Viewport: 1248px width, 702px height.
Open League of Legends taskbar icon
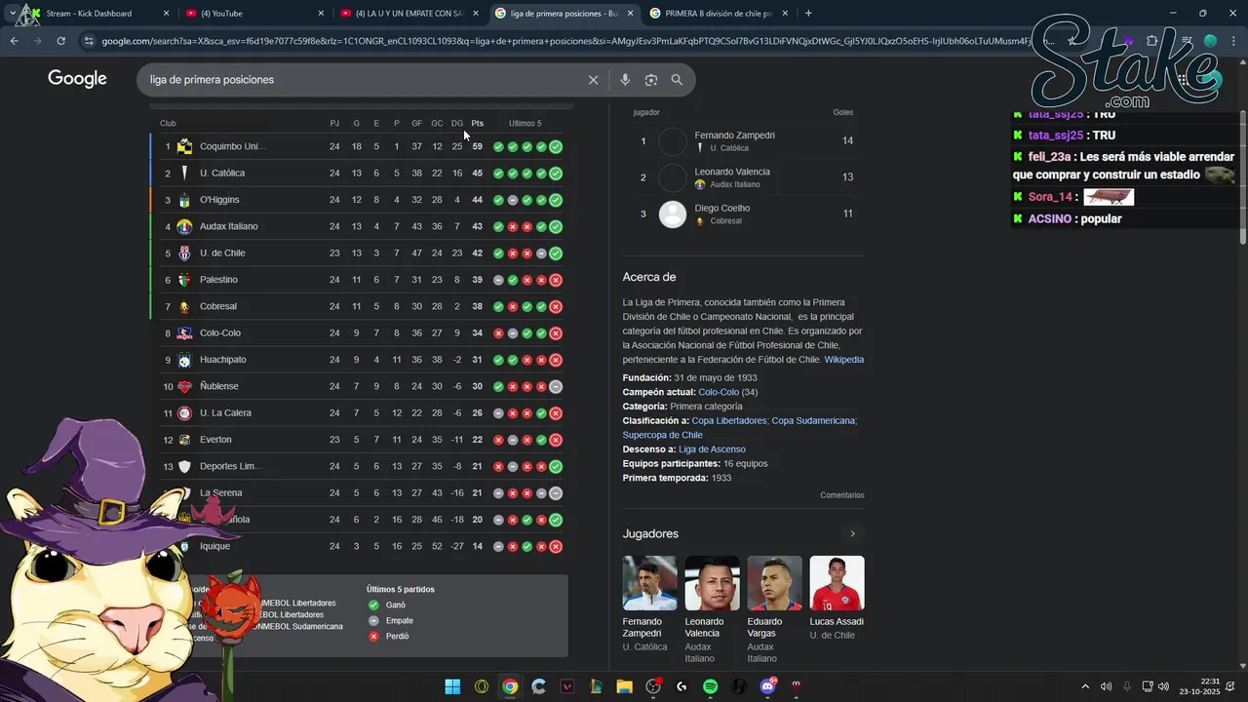coord(596,686)
